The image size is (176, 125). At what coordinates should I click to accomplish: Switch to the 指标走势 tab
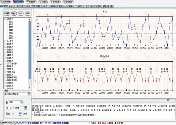point(4,6)
